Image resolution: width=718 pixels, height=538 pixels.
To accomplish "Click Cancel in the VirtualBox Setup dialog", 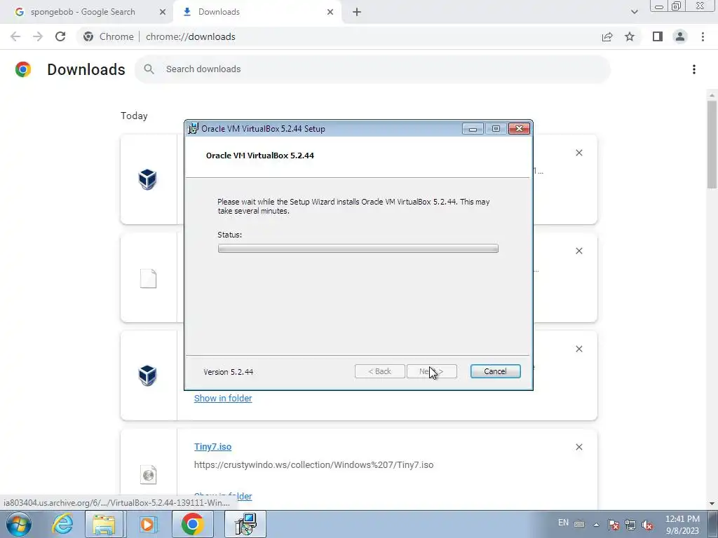I will click(495, 371).
